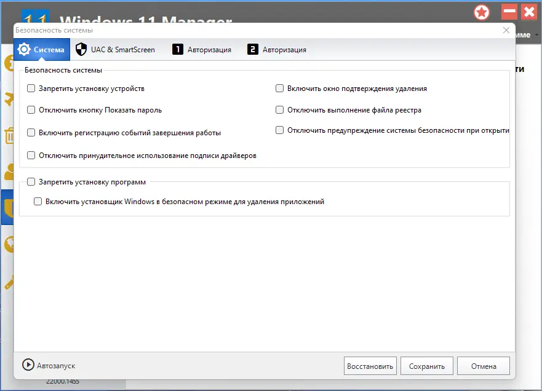The height and width of the screenshot is (391, 542).
Task: Click the shield icon of UAC tab
Action: (81, 49)
